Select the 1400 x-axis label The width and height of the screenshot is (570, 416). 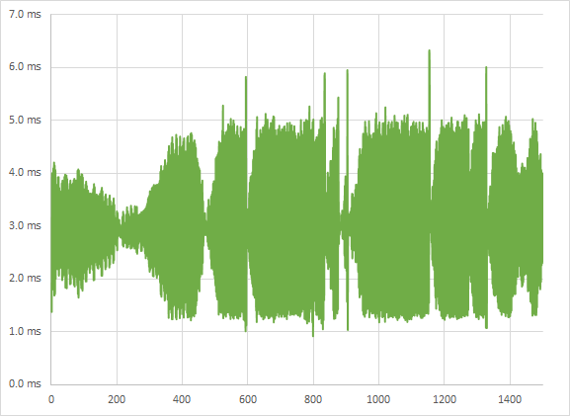tap(510, 399)
